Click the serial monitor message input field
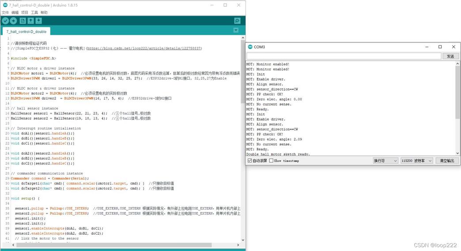The height and width of the screenshot is (251, 461). click(344, 56)
